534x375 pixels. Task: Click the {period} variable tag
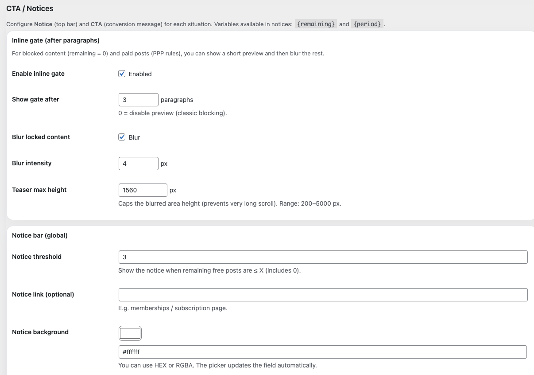pos(367,24)
